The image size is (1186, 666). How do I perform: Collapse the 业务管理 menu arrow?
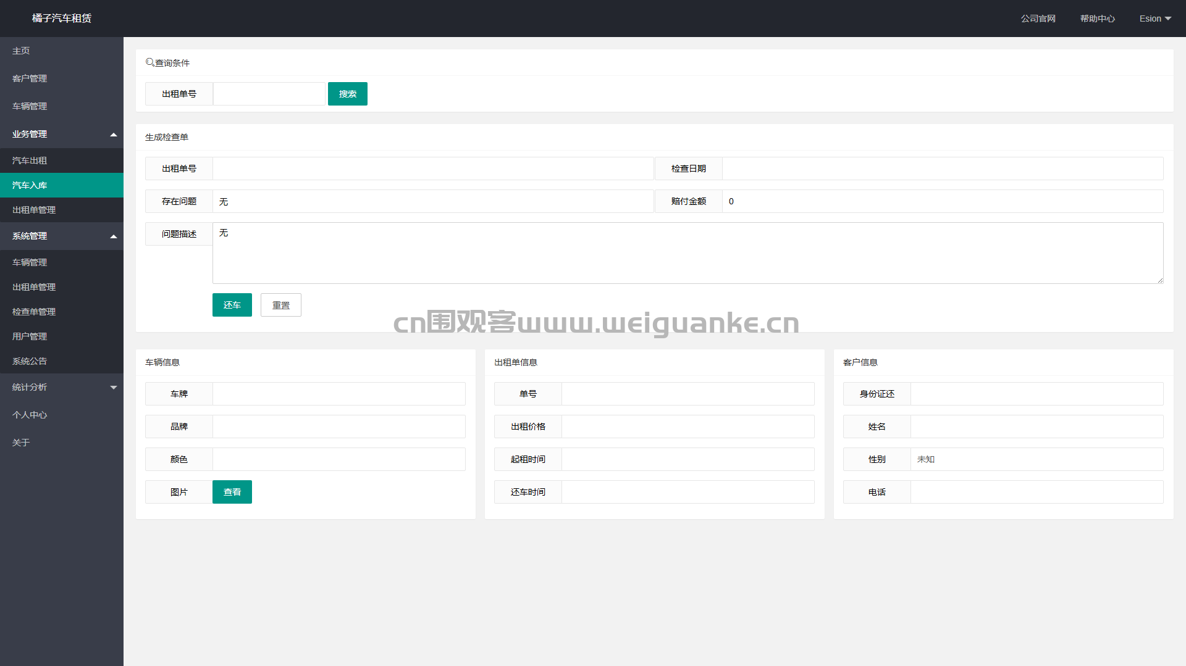(114, 135)
